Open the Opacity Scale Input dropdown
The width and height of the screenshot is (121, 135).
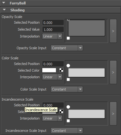pyautogui.click(x=67, y=48)
